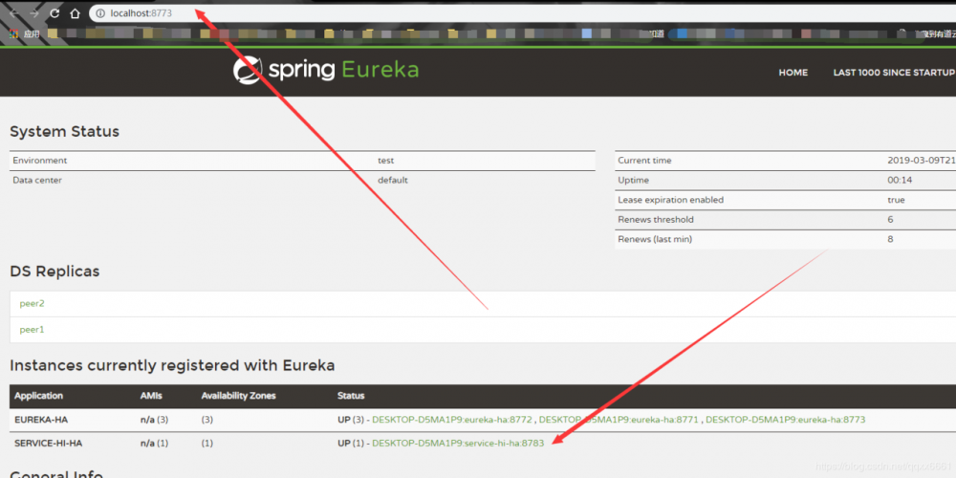
Task: Select the Renews threshold label
Action: [656, 220]
